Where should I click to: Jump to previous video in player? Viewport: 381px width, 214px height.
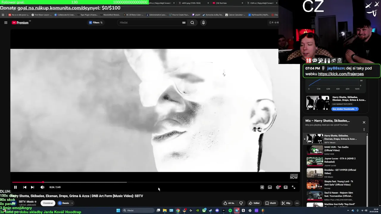pyautogui.click(x=25, y=187)
